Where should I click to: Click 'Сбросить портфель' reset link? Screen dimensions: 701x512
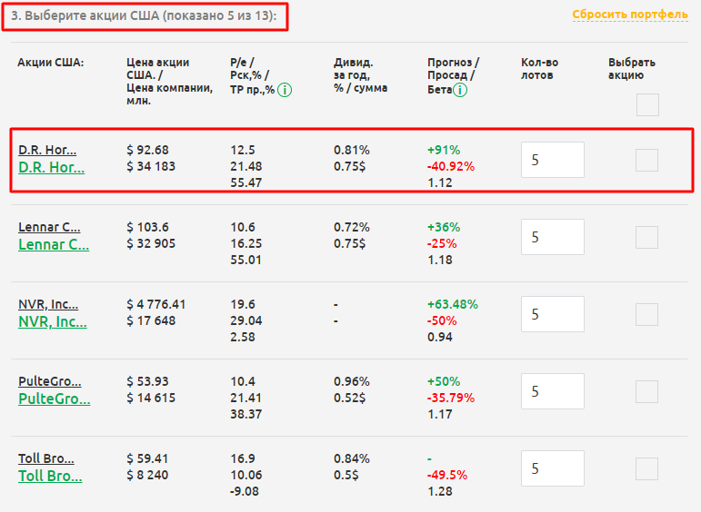[x=629, y=15]
